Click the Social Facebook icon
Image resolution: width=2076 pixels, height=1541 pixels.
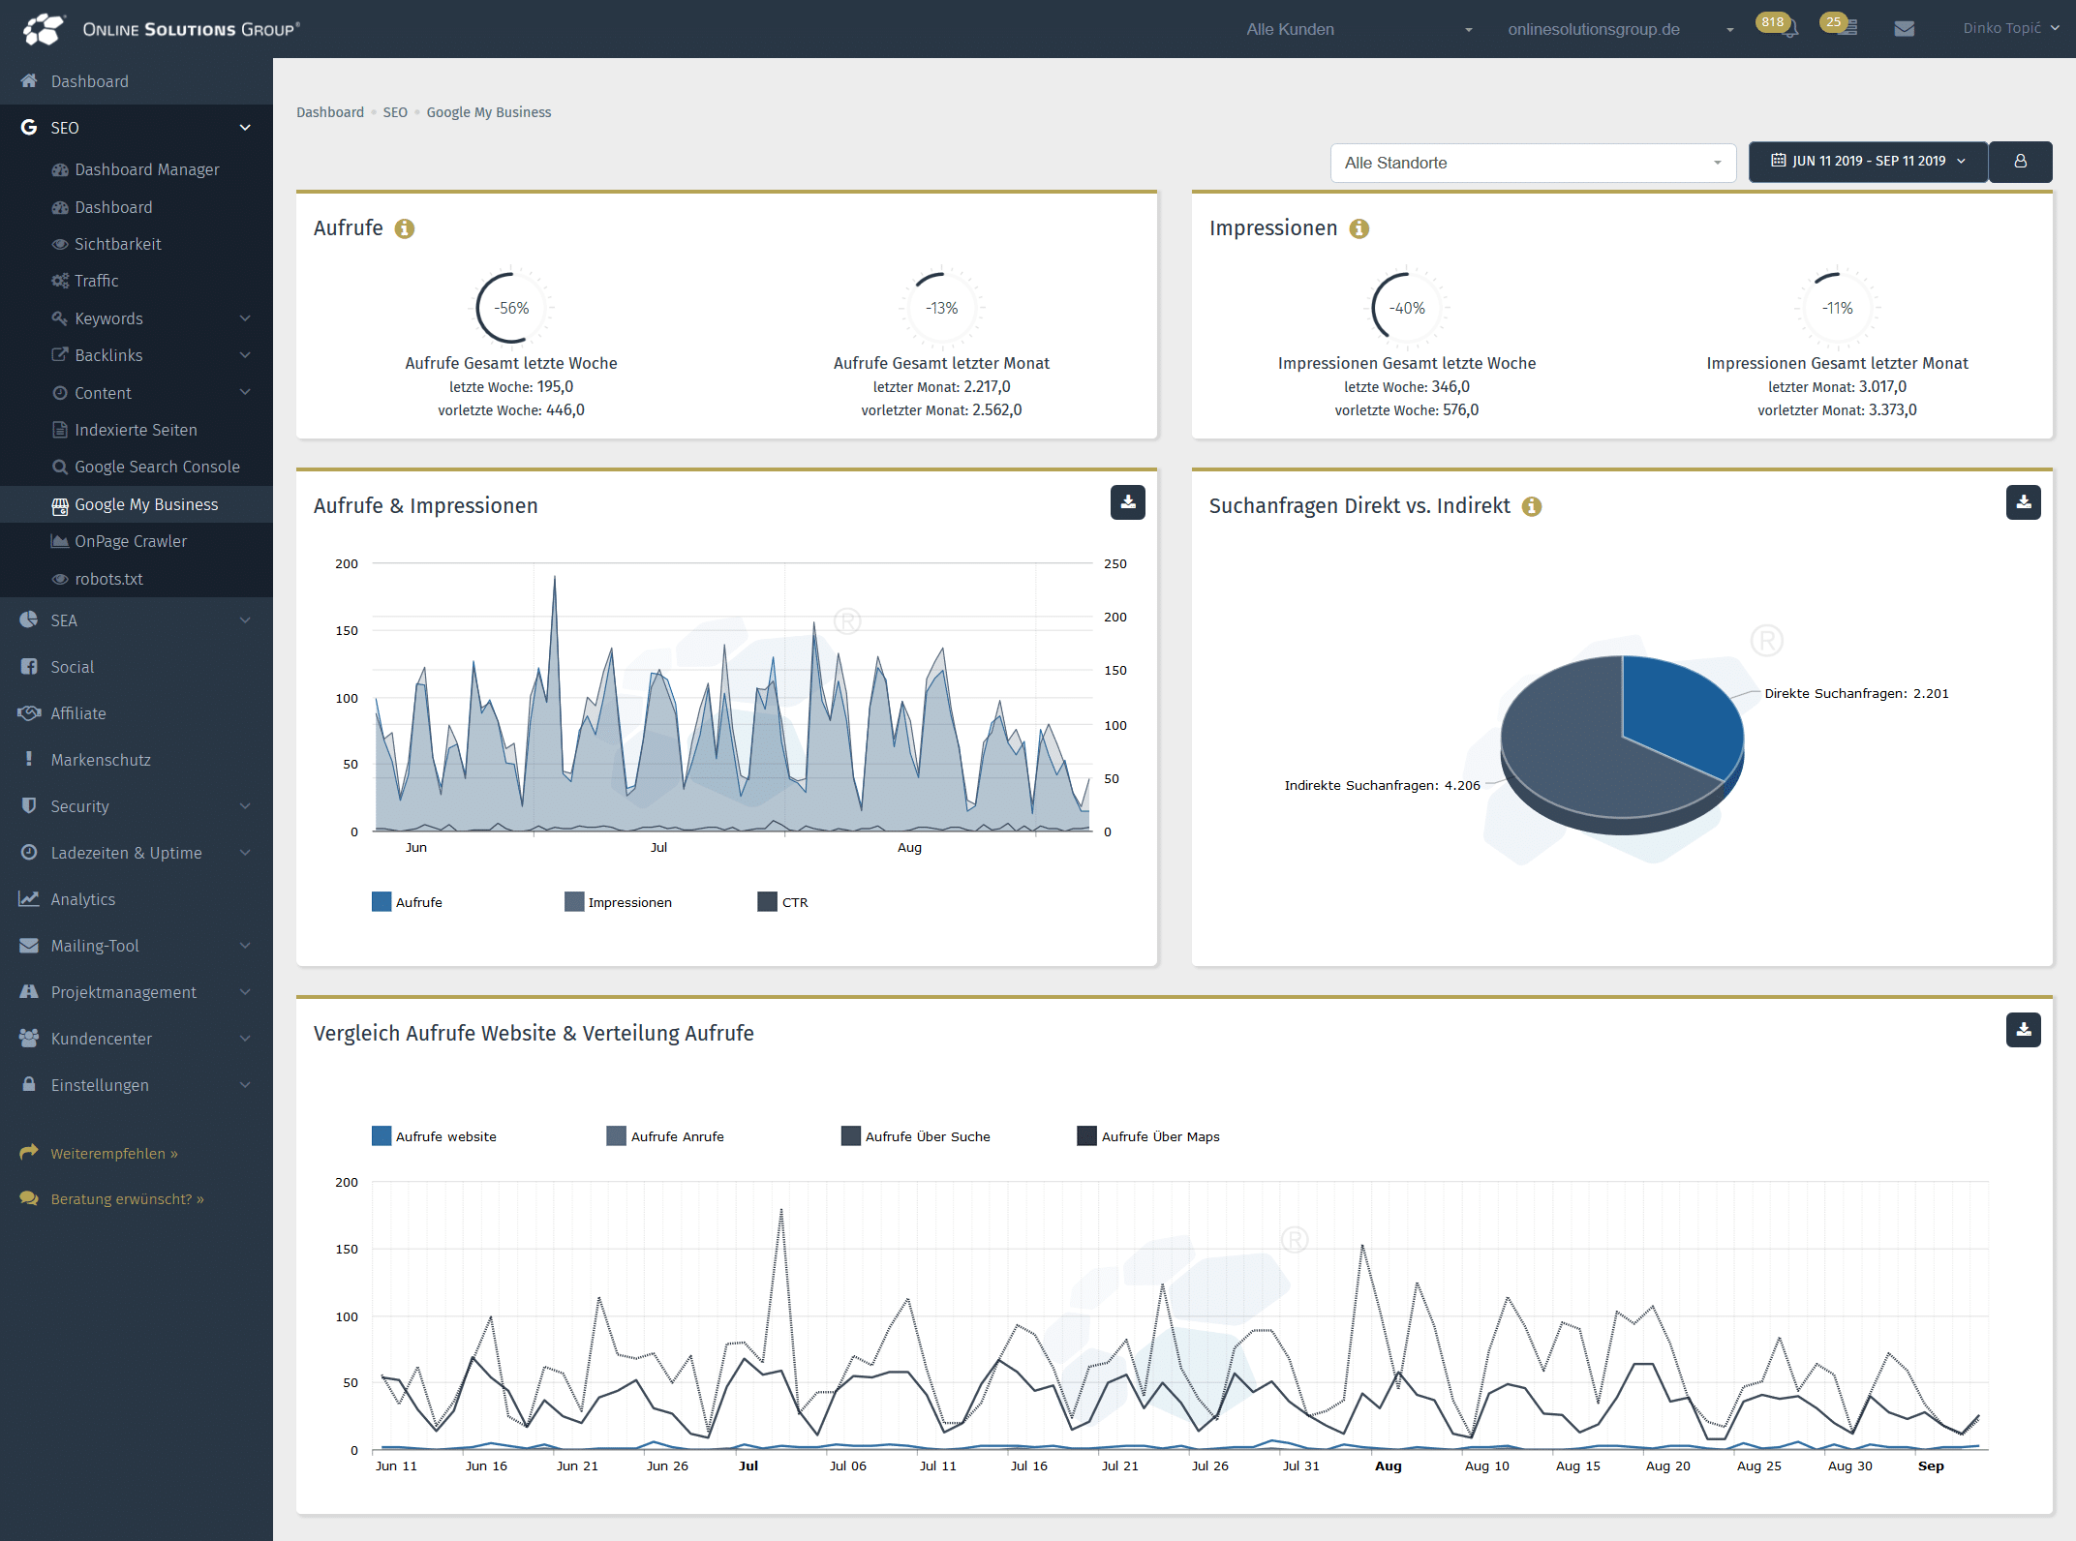coord(29,667)
